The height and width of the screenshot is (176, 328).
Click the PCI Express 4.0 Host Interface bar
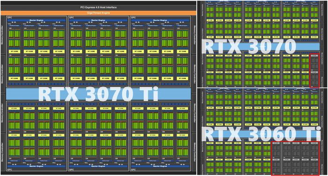tap(98, 7)
